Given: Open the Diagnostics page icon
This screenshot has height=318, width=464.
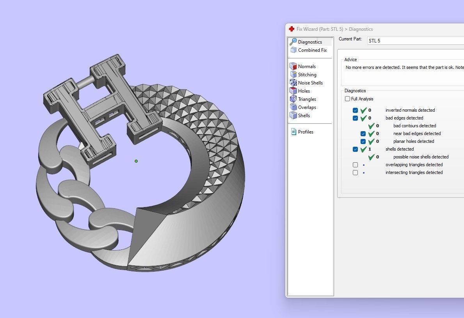Looking at the screenshot, I should coord(293,42).
